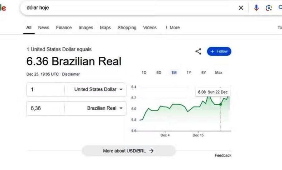Open the Videos results tab
282x170 pixels.
click(x=150, y=28)
